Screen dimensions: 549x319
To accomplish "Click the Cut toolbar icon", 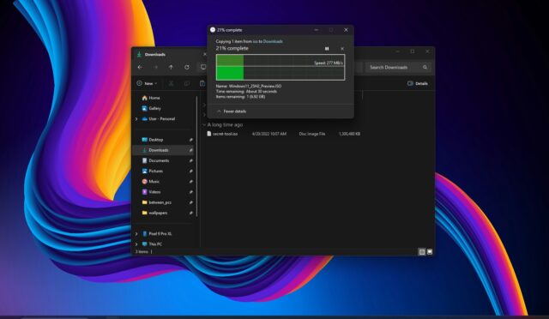I will (x=171, y=83).
